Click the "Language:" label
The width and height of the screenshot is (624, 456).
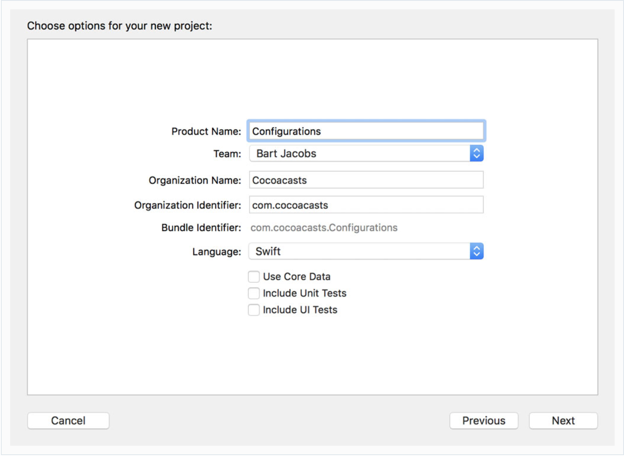216,252
